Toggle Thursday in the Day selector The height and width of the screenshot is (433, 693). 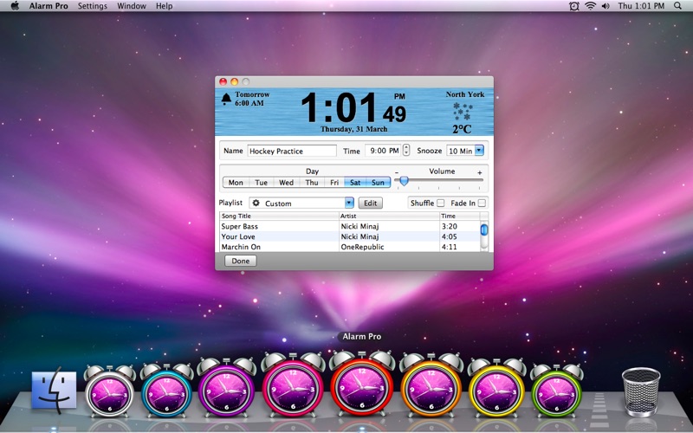[x=312, y=183]
